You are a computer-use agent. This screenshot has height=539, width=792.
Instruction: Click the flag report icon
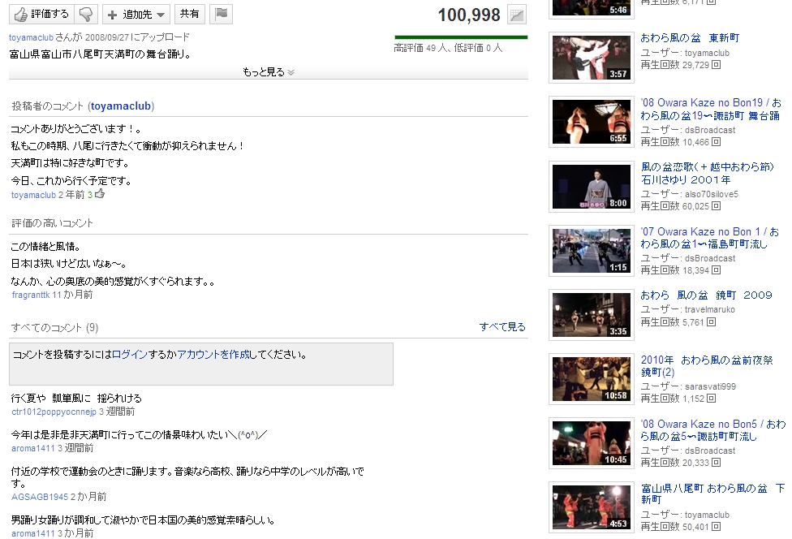(222, 15)
